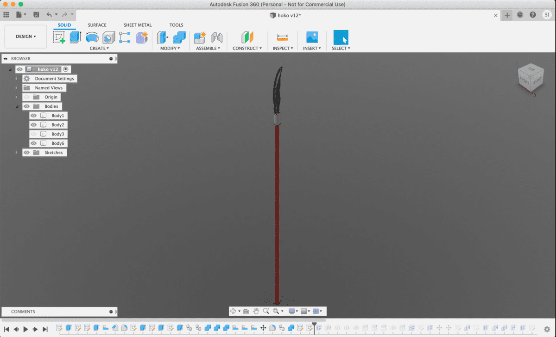The width and height of the screenshot is (556, 337).
Task: Click the Insert image icon
Action: point(312,37)
